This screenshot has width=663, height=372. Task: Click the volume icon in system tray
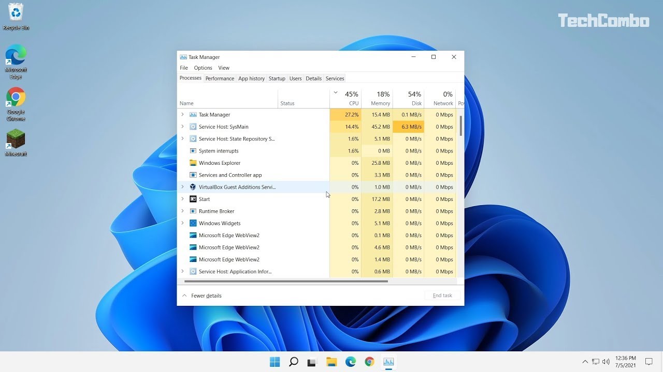606,362
